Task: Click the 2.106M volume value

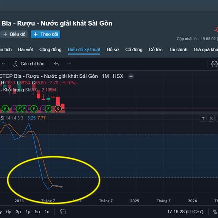Action: 49,90
